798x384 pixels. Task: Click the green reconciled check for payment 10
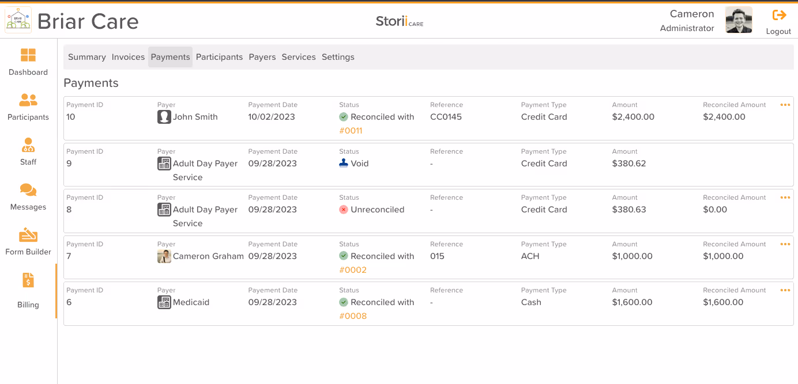(344, 117)
